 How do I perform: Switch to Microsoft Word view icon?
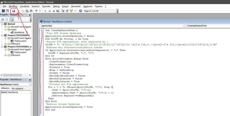coord(3,11)
